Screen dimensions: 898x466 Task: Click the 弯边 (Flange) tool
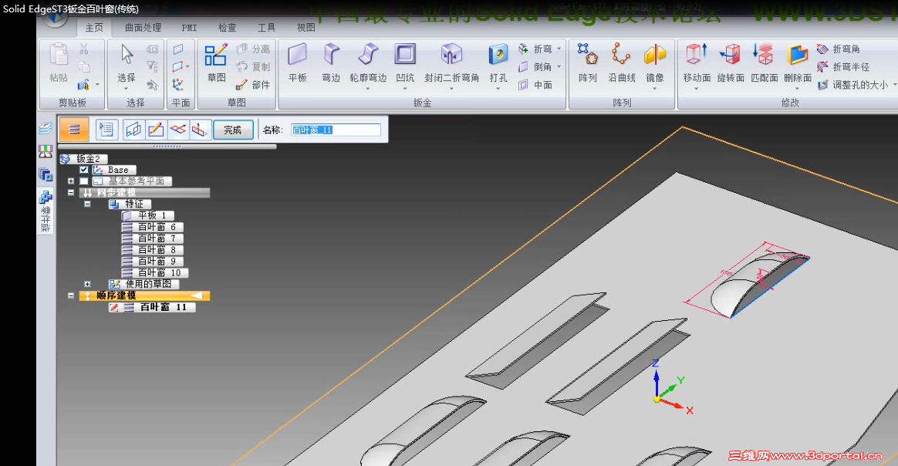tap(331, 62)
